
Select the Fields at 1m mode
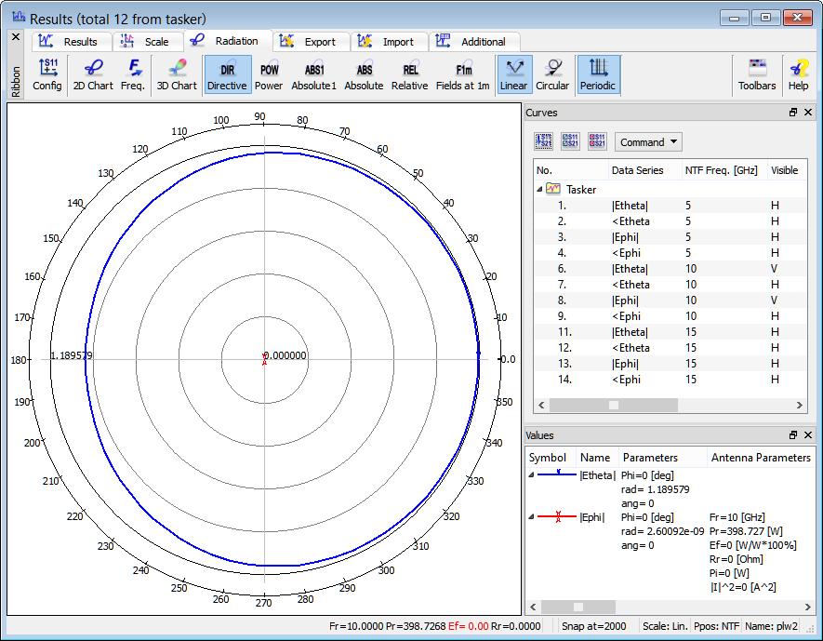463,74
